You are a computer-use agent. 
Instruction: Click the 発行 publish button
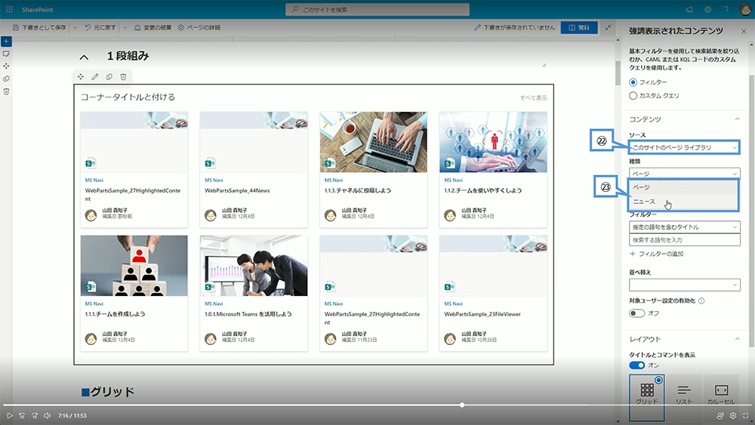pos(579,27)
